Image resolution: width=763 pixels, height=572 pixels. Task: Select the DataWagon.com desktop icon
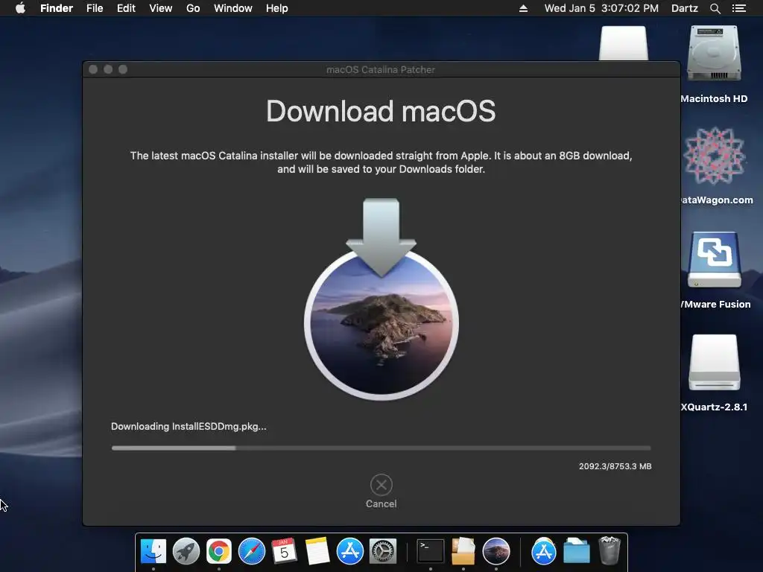pyautogui.click(x=714, y=156)
